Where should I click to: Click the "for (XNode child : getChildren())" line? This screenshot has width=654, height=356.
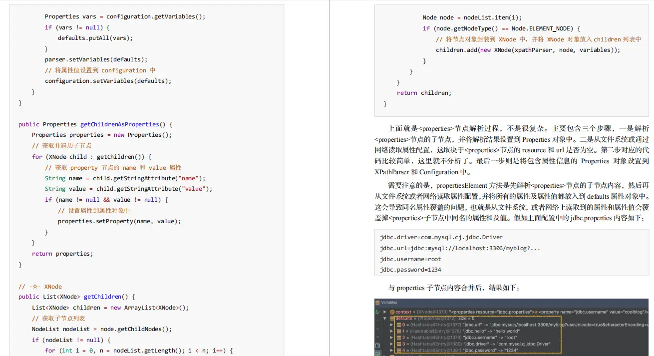click(x=91, y=157)
